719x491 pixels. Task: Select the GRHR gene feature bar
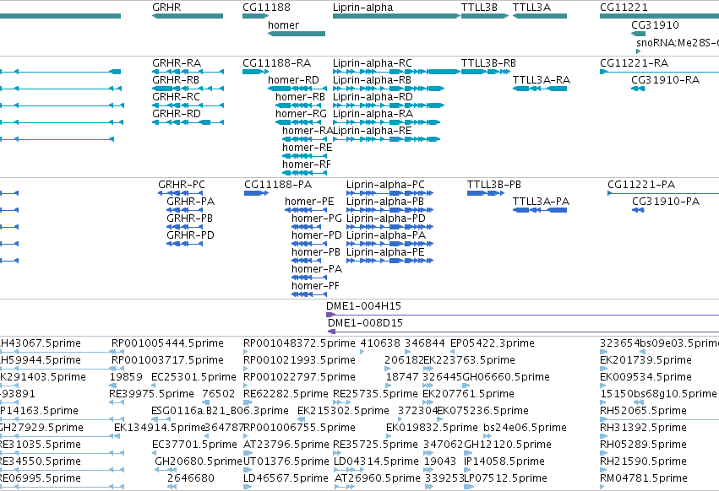click(x=188, y=16)
